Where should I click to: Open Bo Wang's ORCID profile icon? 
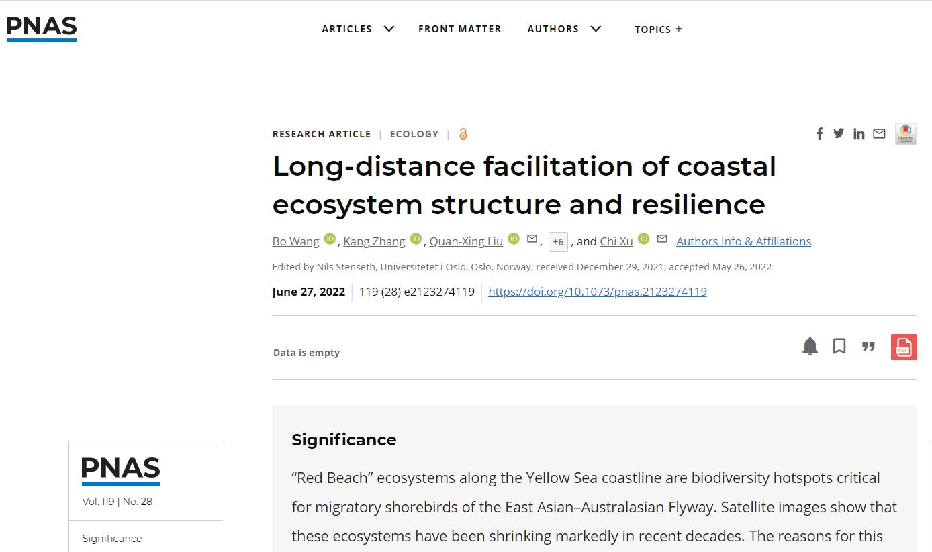330,239
